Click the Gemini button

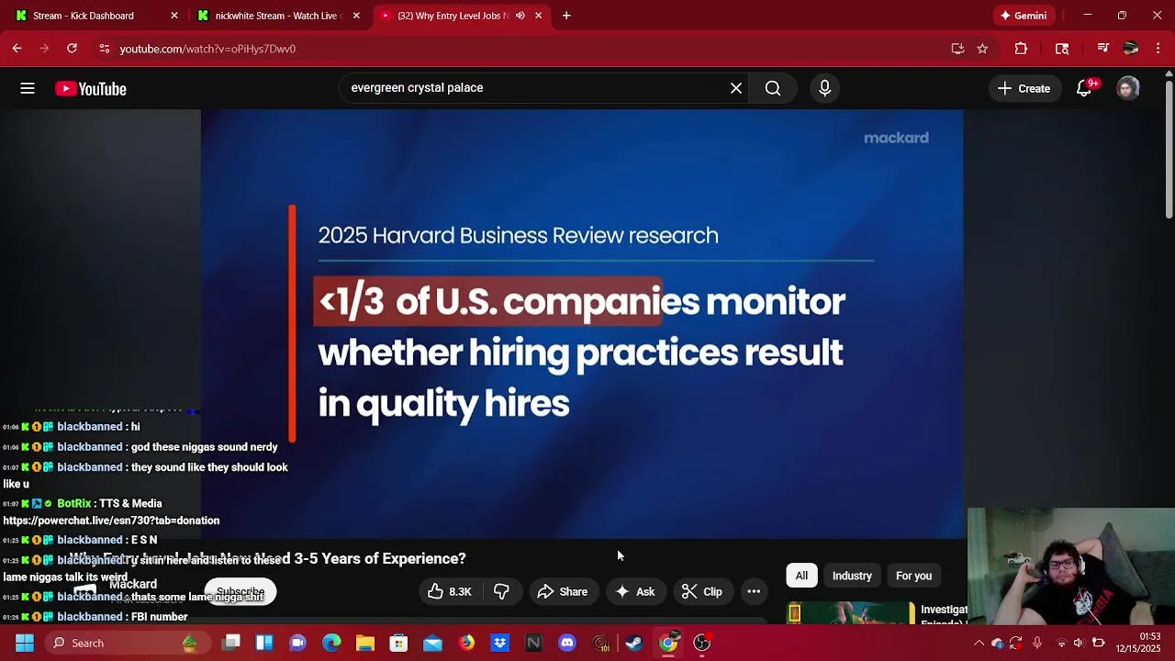click(x=1024, y=16)
